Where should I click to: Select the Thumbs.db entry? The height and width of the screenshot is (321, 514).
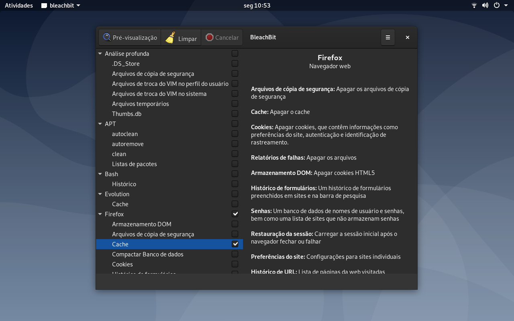169,114
